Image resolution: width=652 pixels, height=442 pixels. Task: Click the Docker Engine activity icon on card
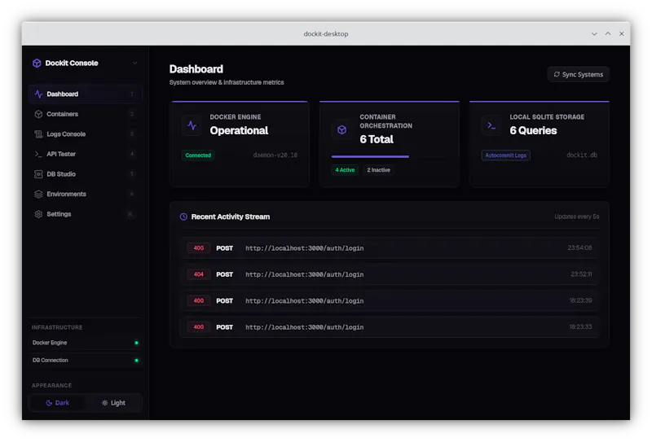tap(192, 125)
